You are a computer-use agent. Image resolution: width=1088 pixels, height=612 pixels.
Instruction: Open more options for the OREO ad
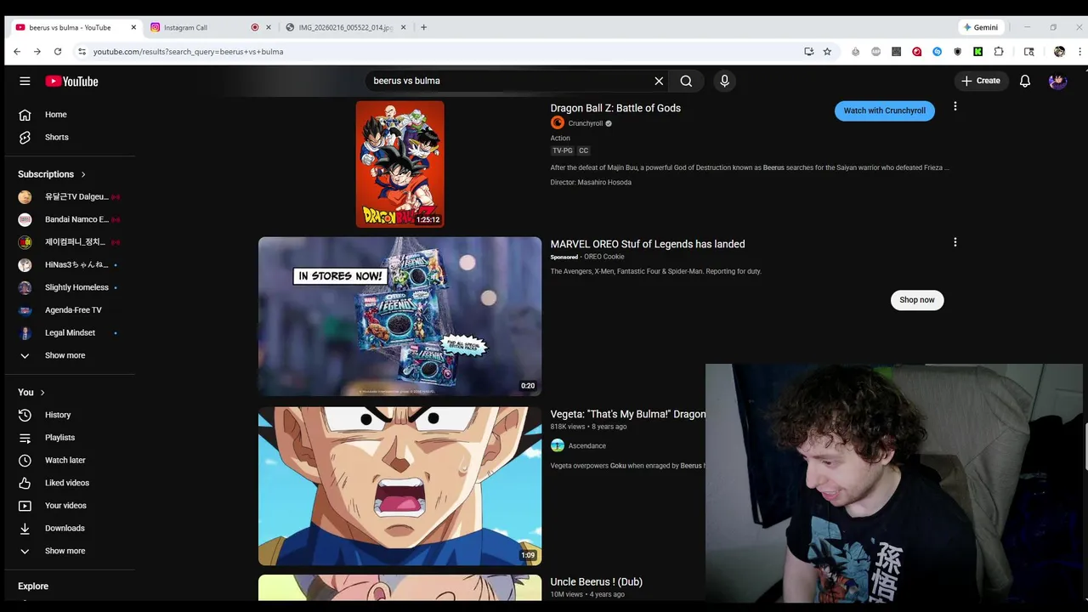coord(955,242)
